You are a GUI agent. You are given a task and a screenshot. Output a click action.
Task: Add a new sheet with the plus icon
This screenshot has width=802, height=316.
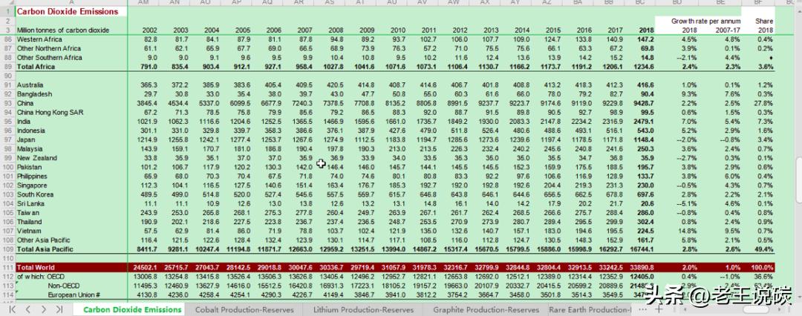(659, 309)
